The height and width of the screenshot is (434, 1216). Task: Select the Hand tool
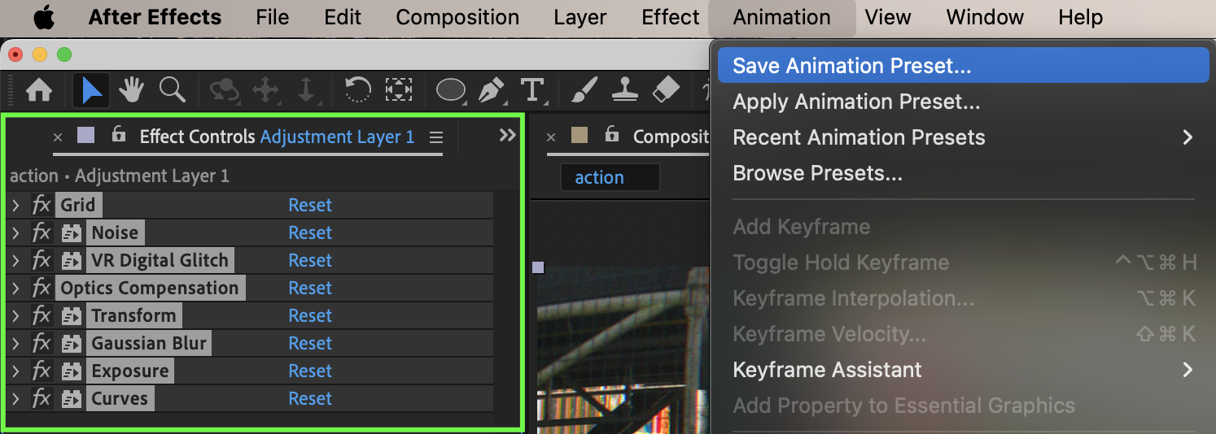(x=131, y=89)
